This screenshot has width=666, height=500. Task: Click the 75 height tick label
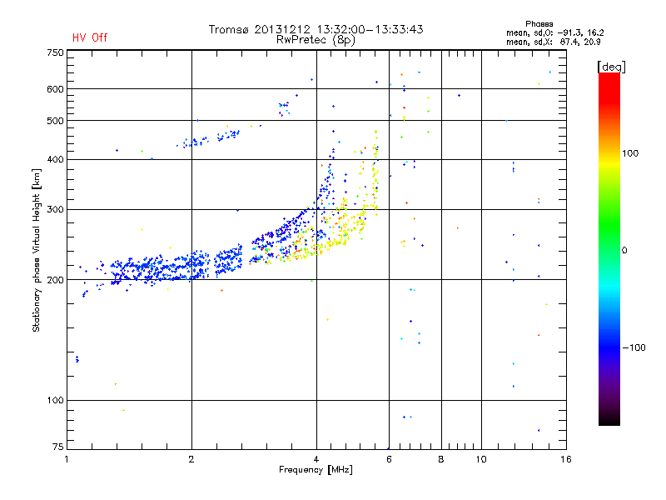click(57, 447)
